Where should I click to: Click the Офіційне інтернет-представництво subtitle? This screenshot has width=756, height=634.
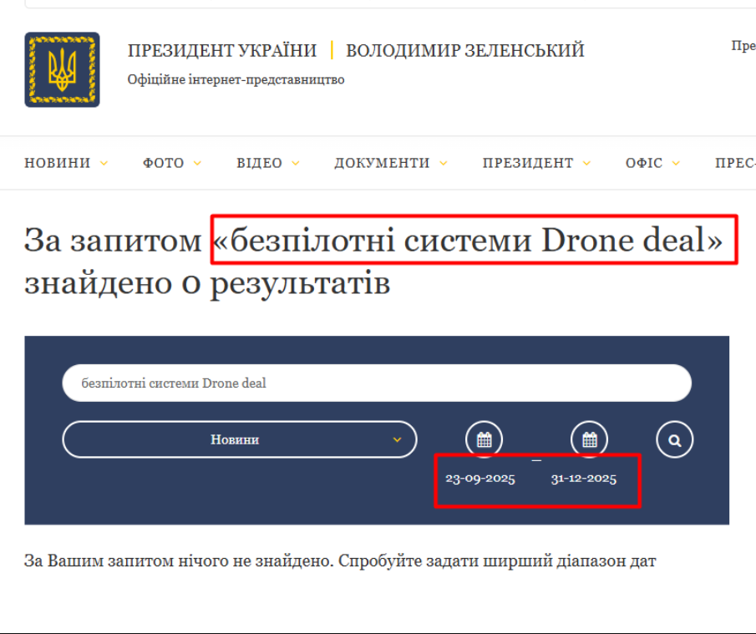tap(236, 79)
